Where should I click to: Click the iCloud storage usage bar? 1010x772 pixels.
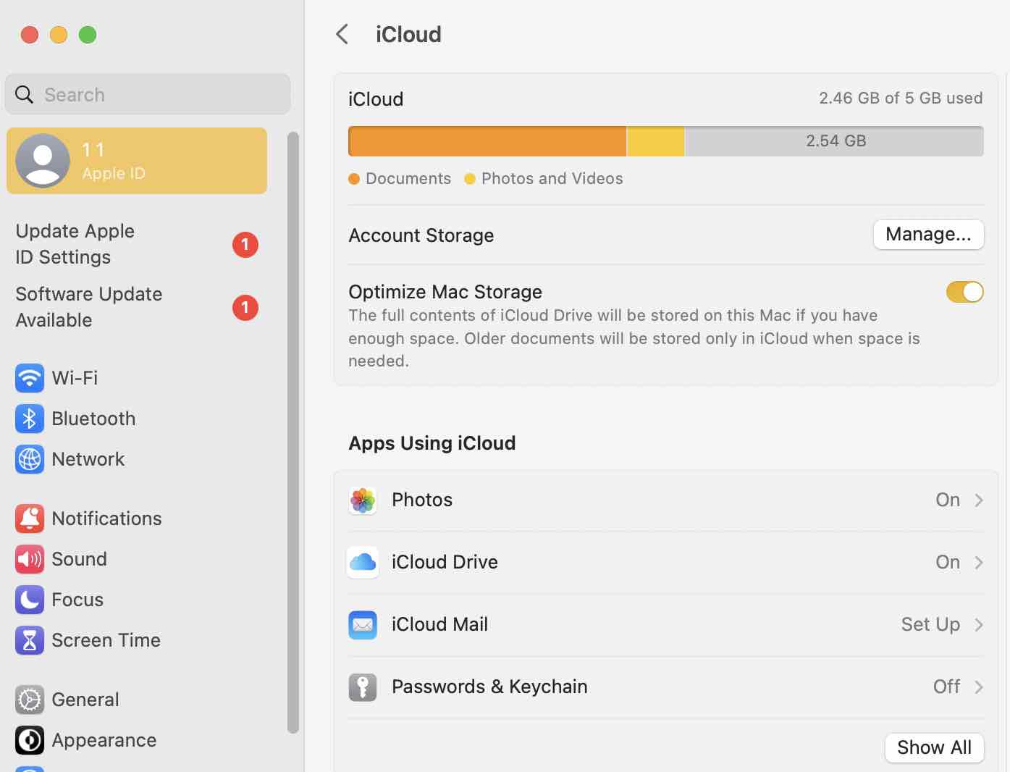(x=665, y=141)
